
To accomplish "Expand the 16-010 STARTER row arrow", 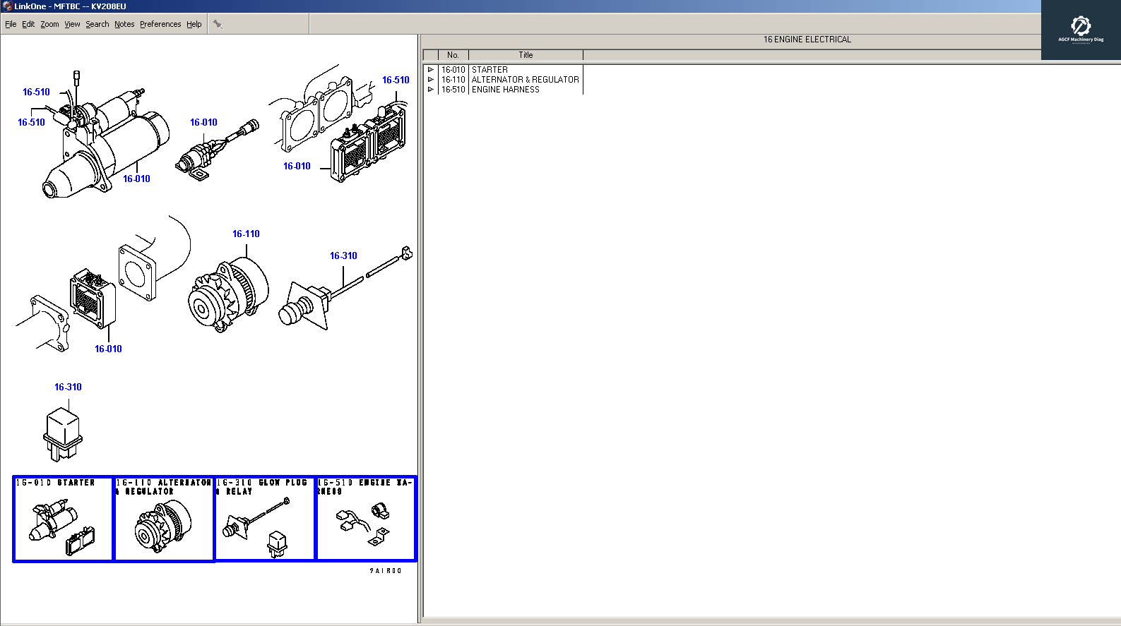I will [x=431, y=70].
